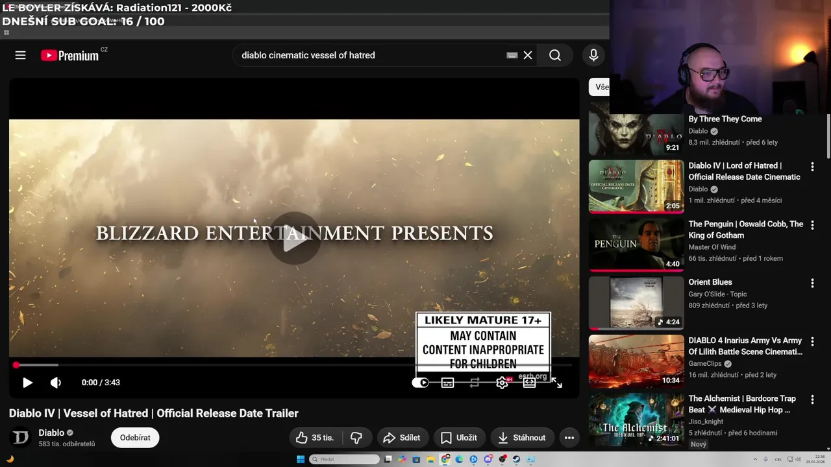Open Task View on the taskbar
831x467 pixels.
(388, 459)
